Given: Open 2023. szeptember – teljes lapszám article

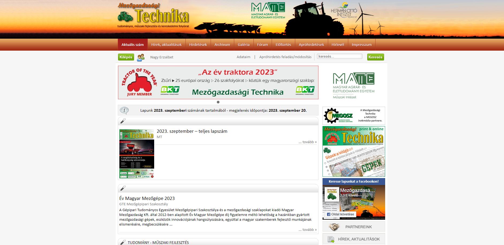Looking at the screenshot, I should [x=192, y=131].
